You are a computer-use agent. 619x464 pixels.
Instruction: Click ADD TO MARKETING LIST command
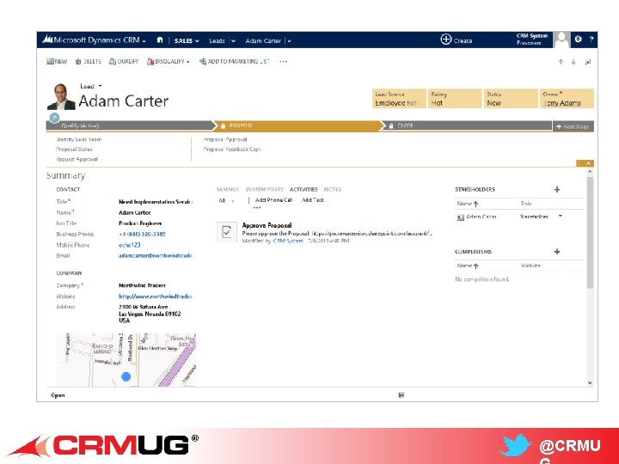[x=235, y=62]
